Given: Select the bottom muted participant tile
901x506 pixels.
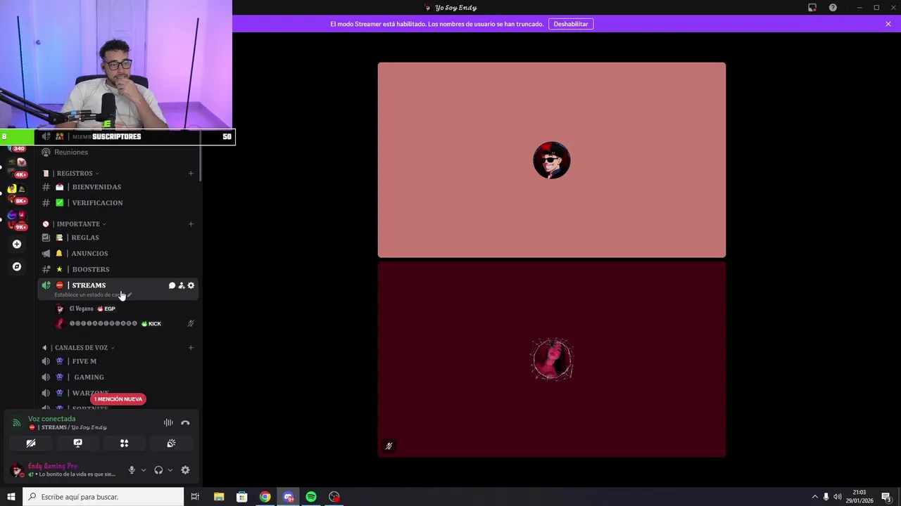Looking at the screenshot, I should pyautogui.click(x=552, y=359).
